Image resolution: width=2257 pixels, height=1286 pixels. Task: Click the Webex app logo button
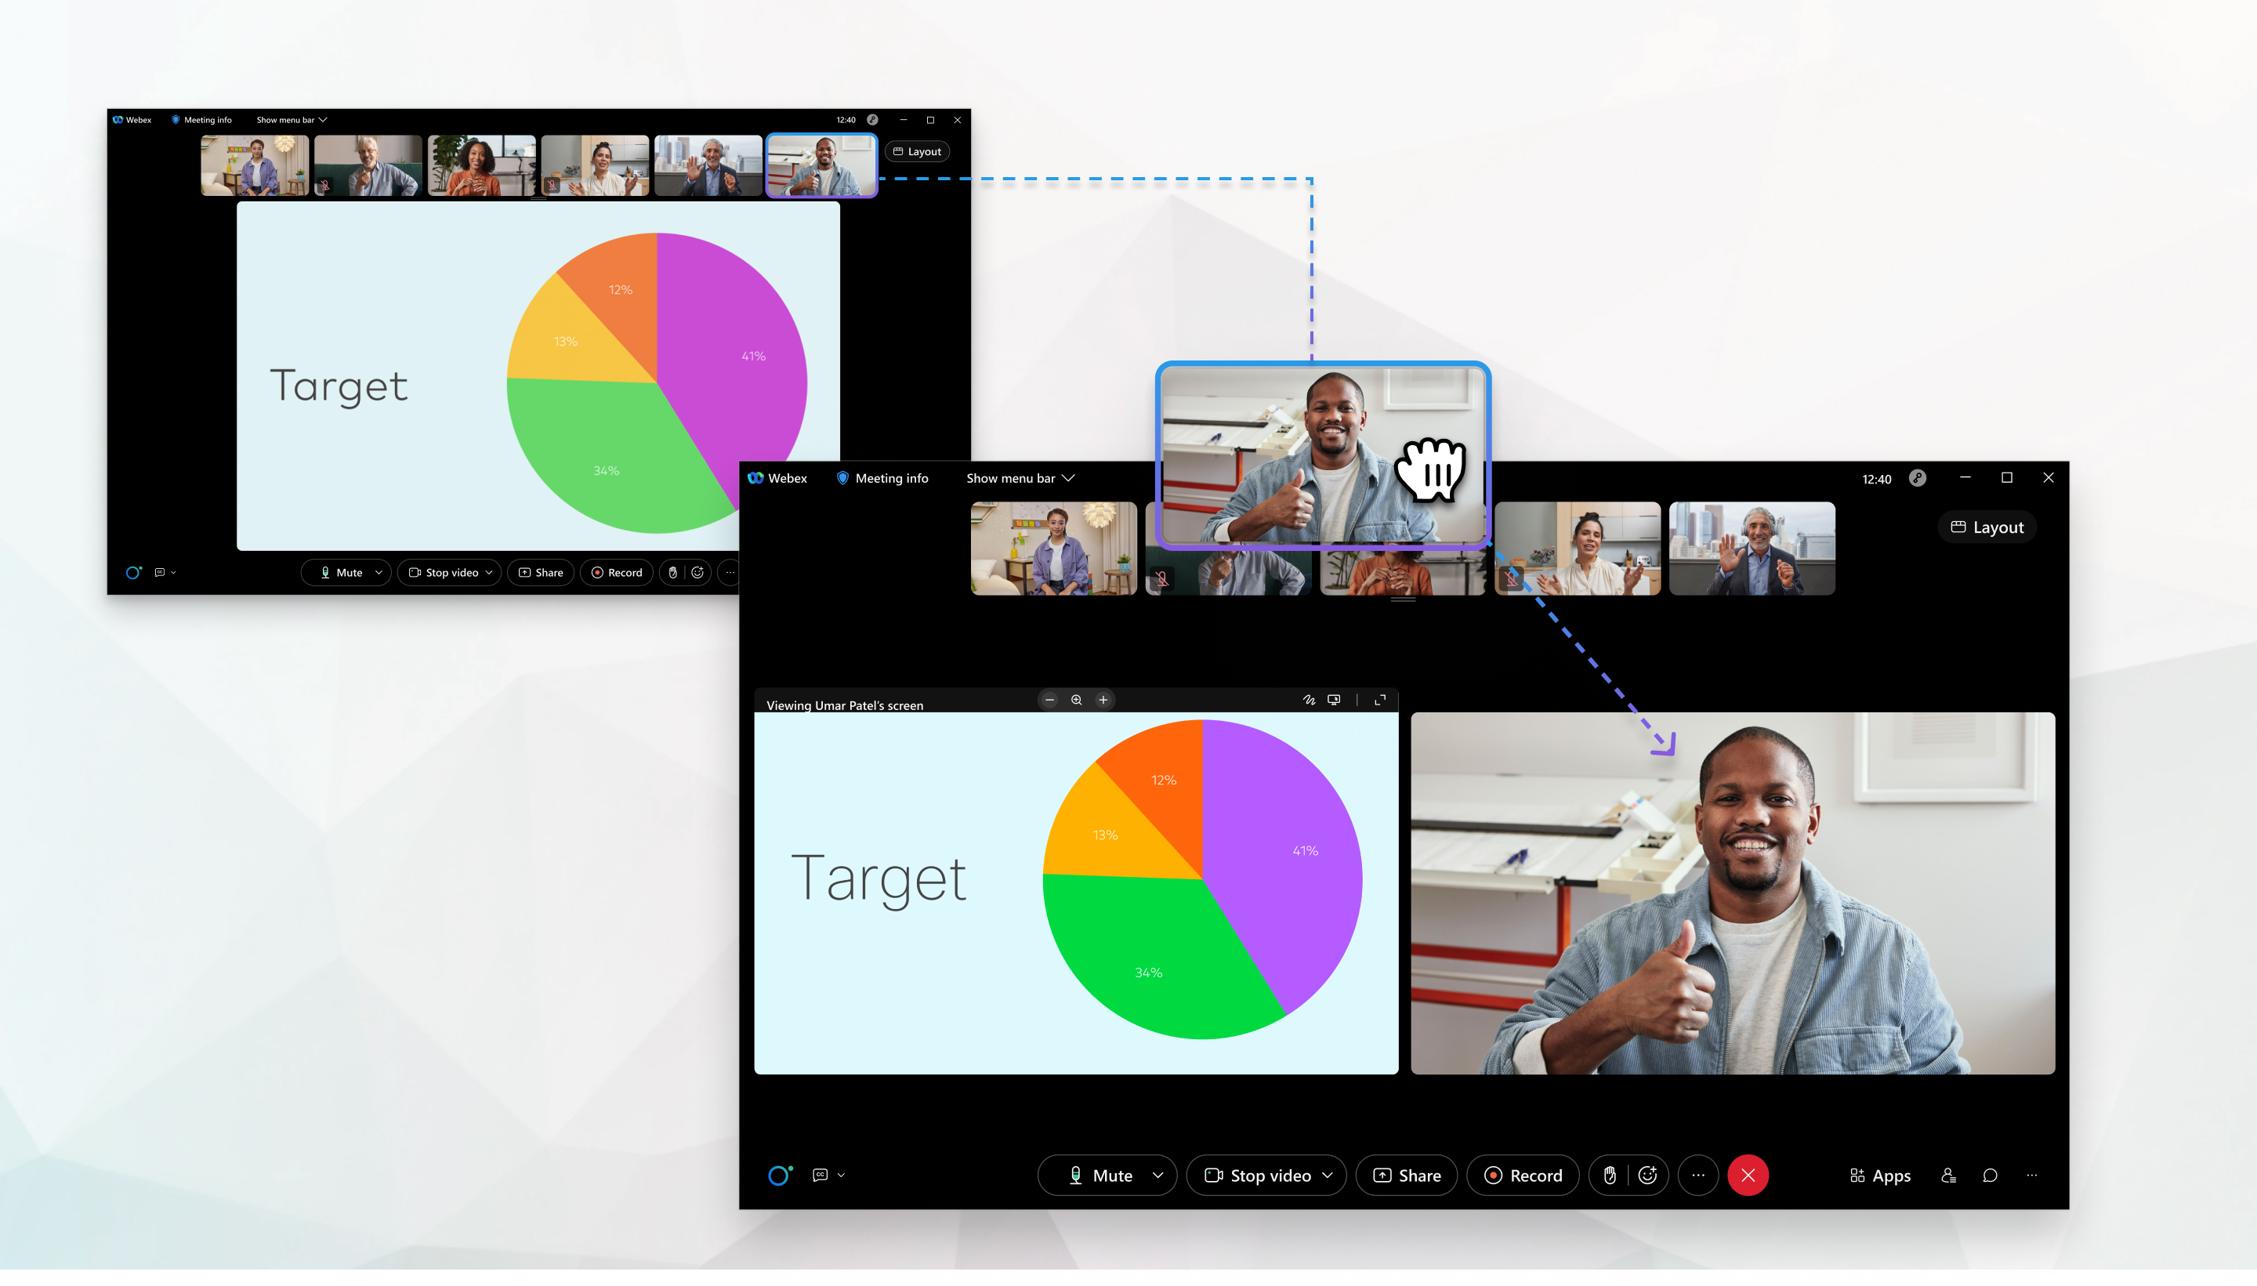point(770,477)
